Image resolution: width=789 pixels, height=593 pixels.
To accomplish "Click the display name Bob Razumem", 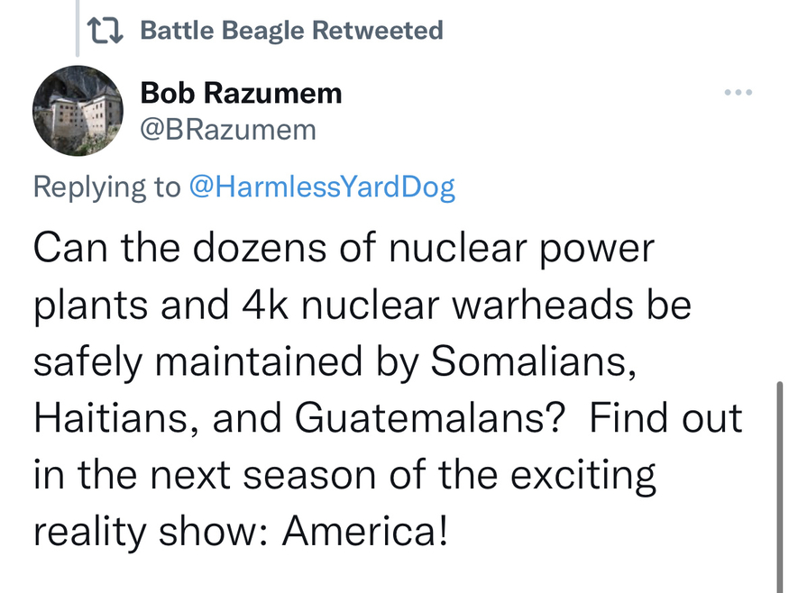I will click(x=241, y=92).
